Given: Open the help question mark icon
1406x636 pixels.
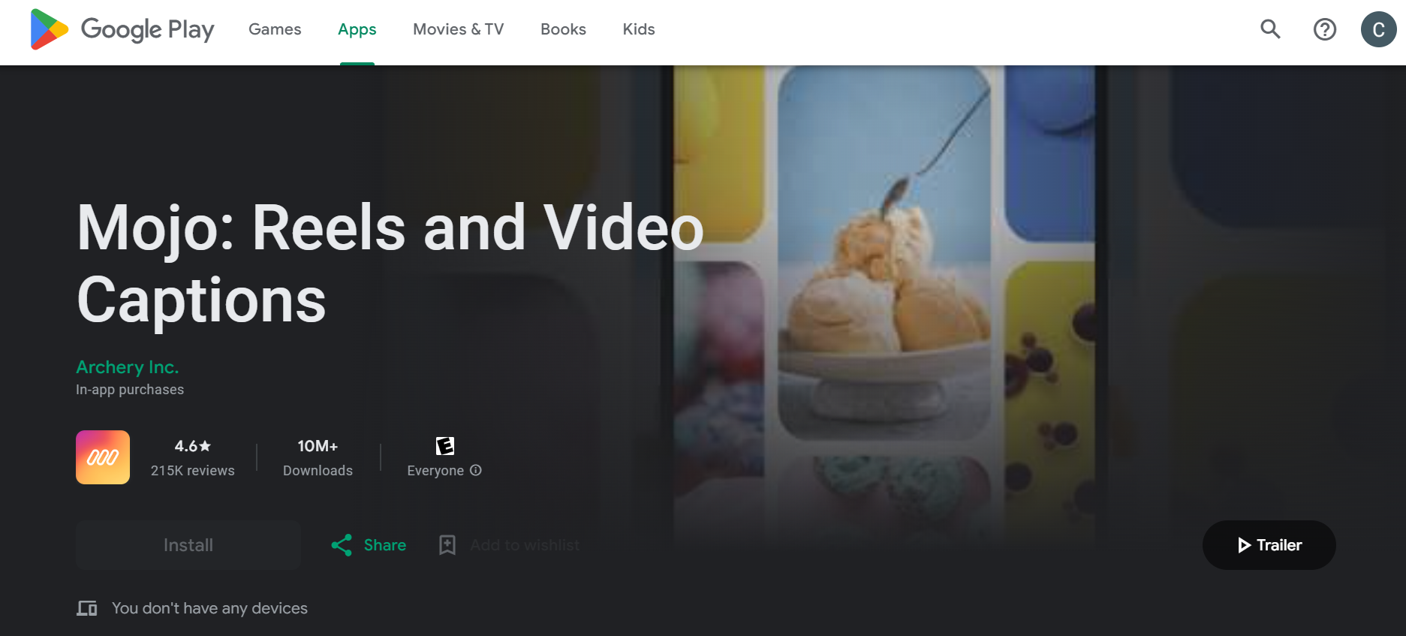Looking at the screenshot, I should (1325, 29).
